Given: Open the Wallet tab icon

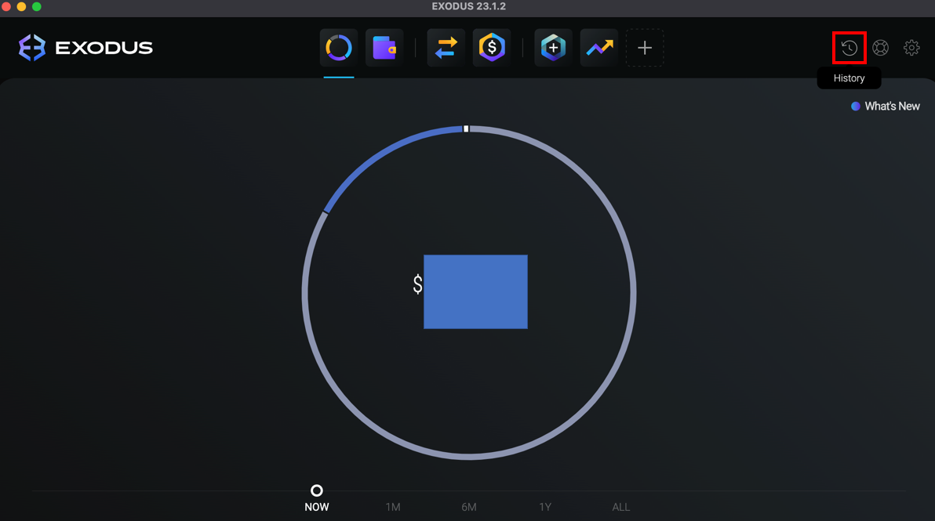Looking at the screenshot, I should (x=384, y=48).
